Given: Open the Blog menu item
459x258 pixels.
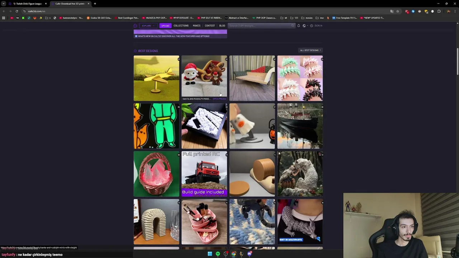Looking at the screenshot, I should click(222, 26).
